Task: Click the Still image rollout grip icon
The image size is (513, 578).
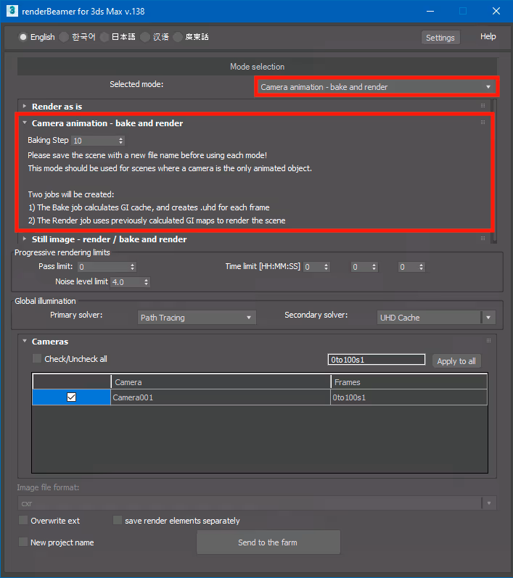Action: pos(483,239)
